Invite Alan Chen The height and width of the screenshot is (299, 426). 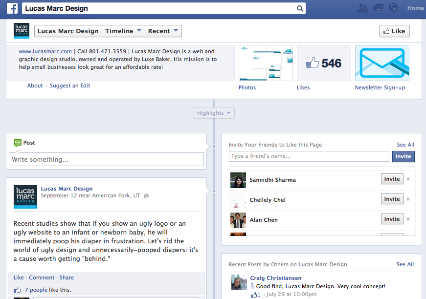(x=392, y=219)
